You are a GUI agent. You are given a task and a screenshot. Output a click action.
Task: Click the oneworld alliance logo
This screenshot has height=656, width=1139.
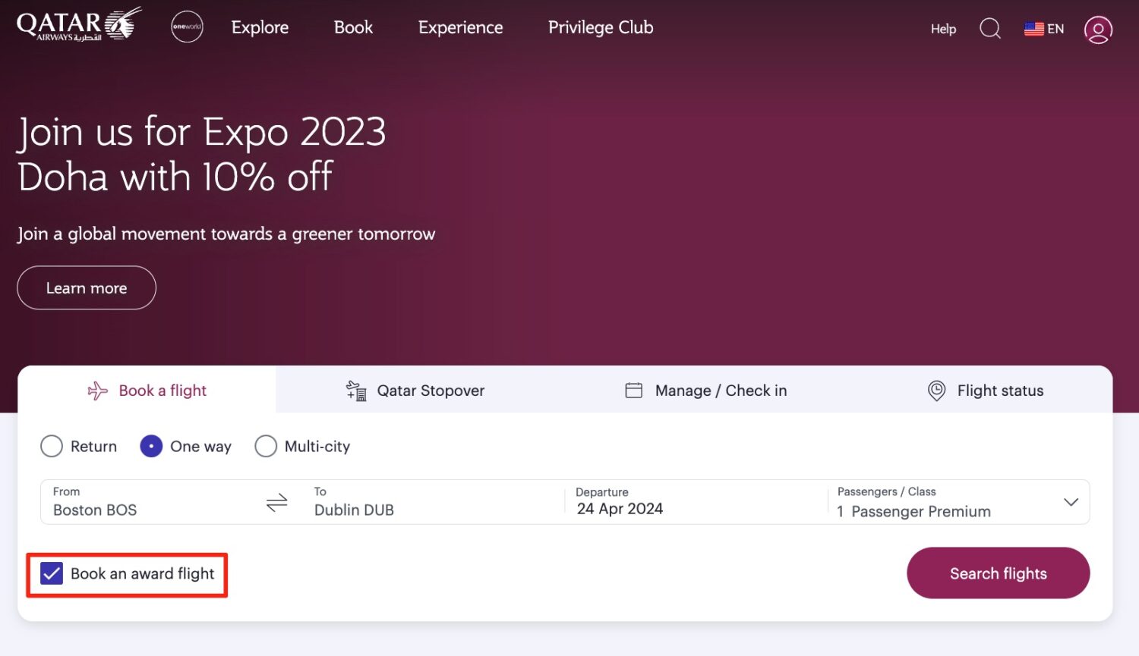pos(187,27)
